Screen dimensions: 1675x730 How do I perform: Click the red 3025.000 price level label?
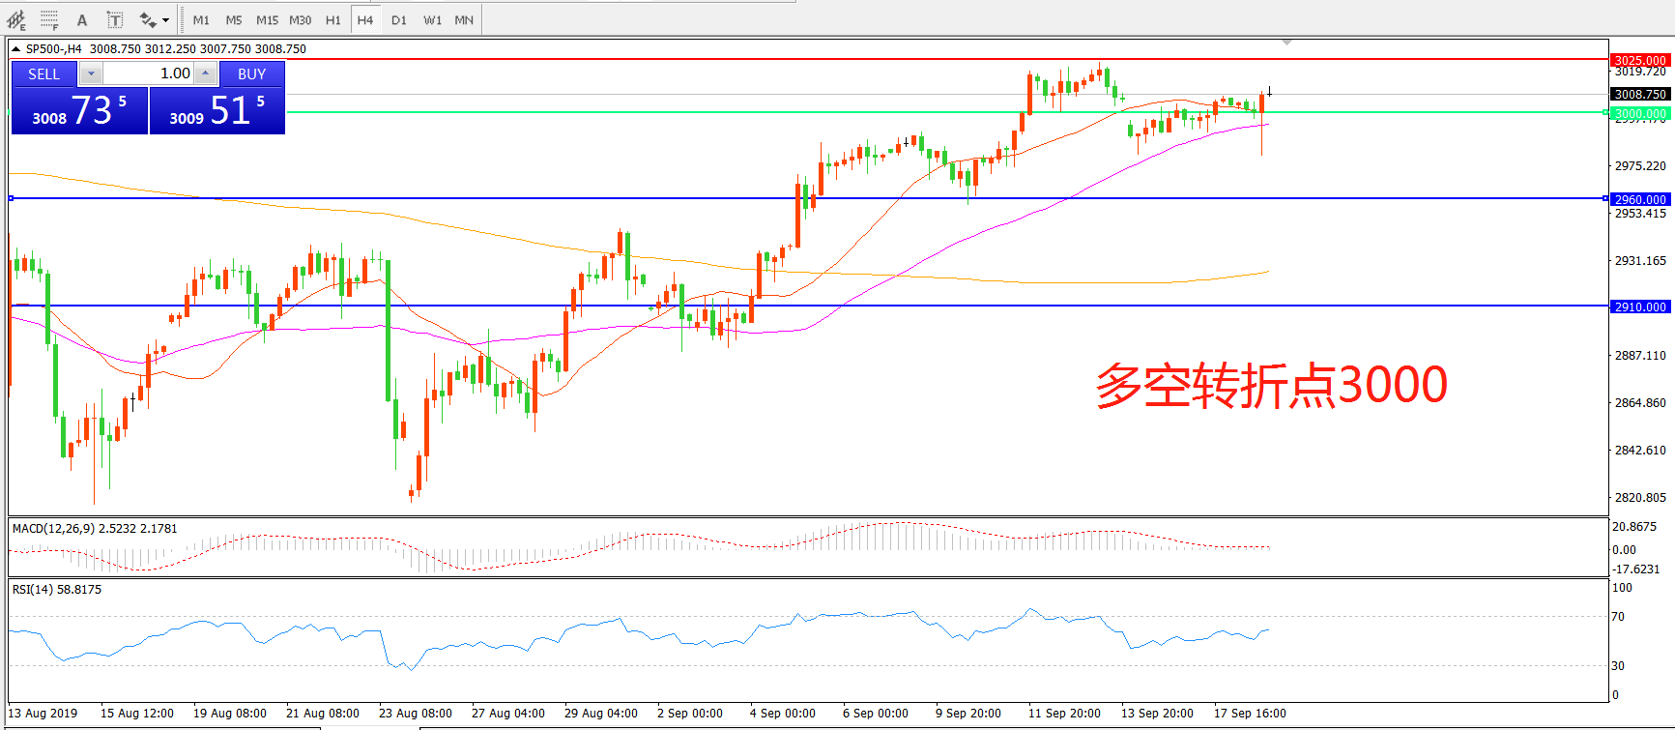point(1640,60)
